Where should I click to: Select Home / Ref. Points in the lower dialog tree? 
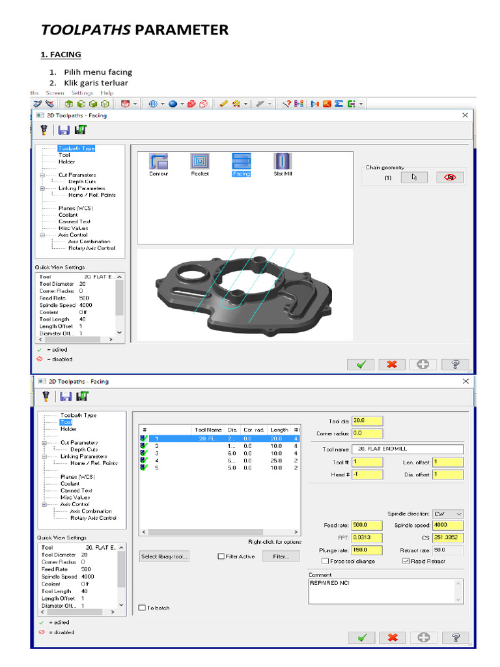click(94, 463)
